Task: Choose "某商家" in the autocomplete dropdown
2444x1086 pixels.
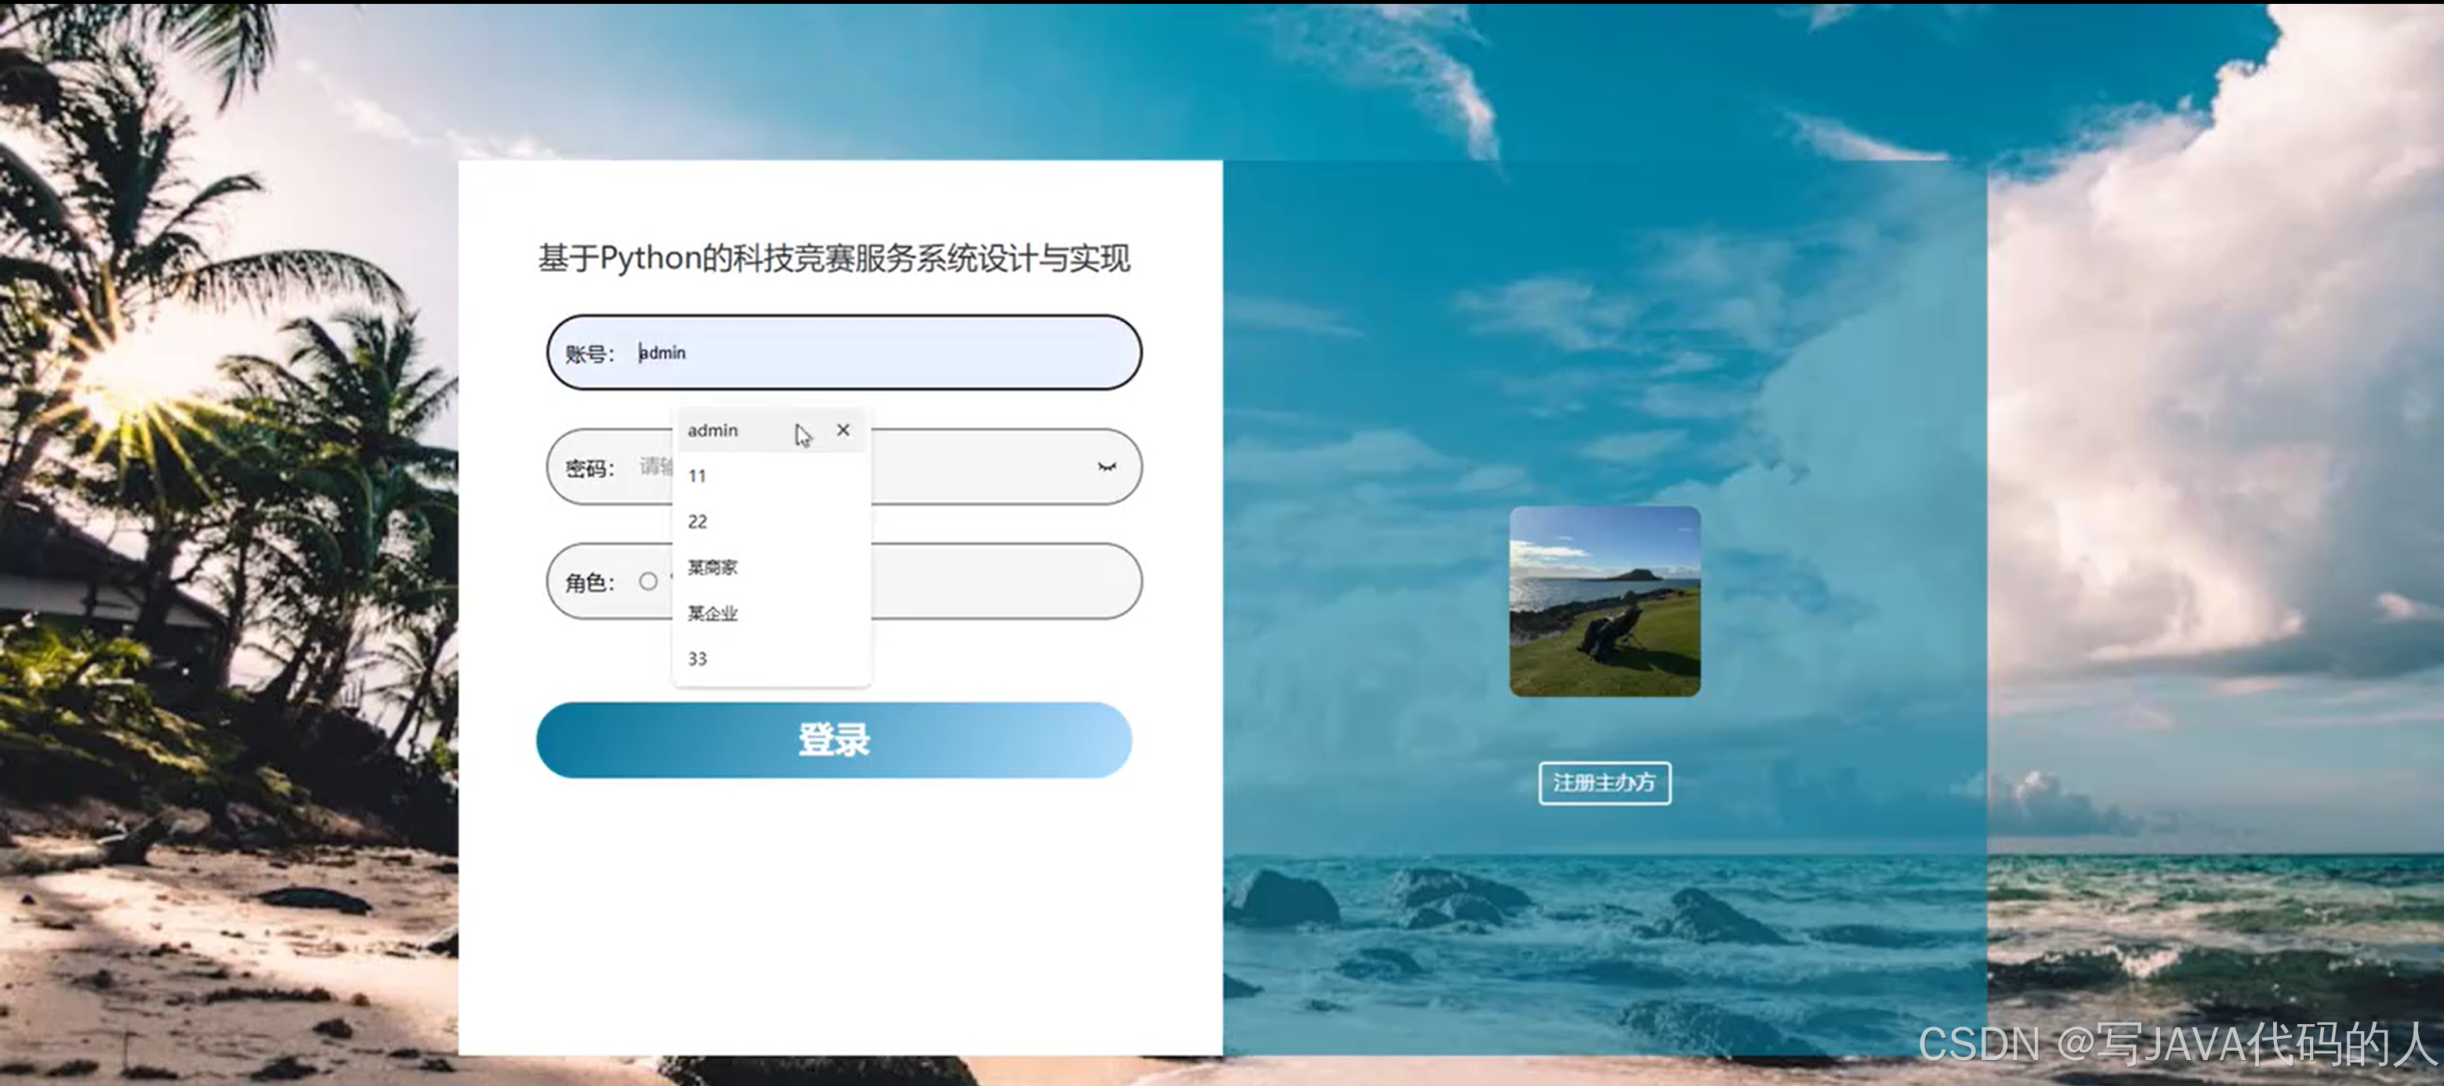Action: (x=713, y=567)
